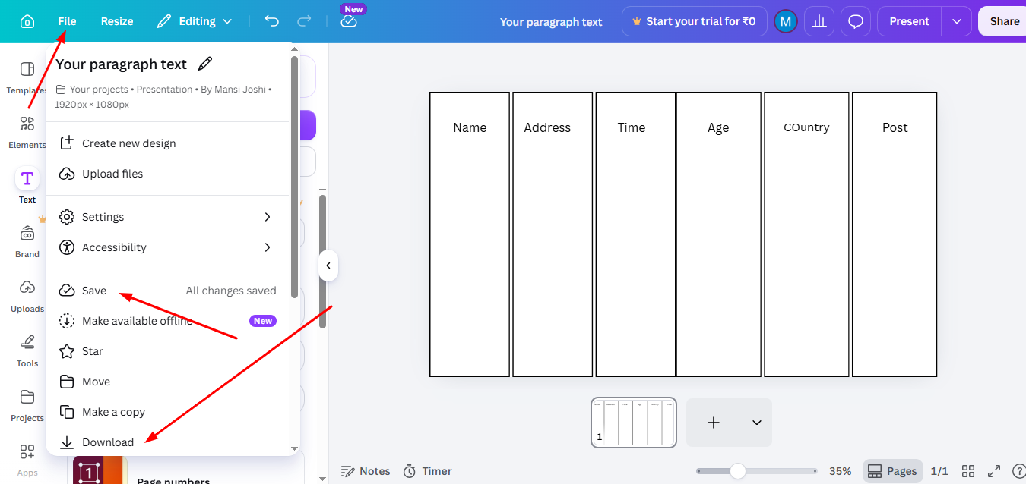Select the Text sidebar tab

pyautogui.click(x=27, y=187)
